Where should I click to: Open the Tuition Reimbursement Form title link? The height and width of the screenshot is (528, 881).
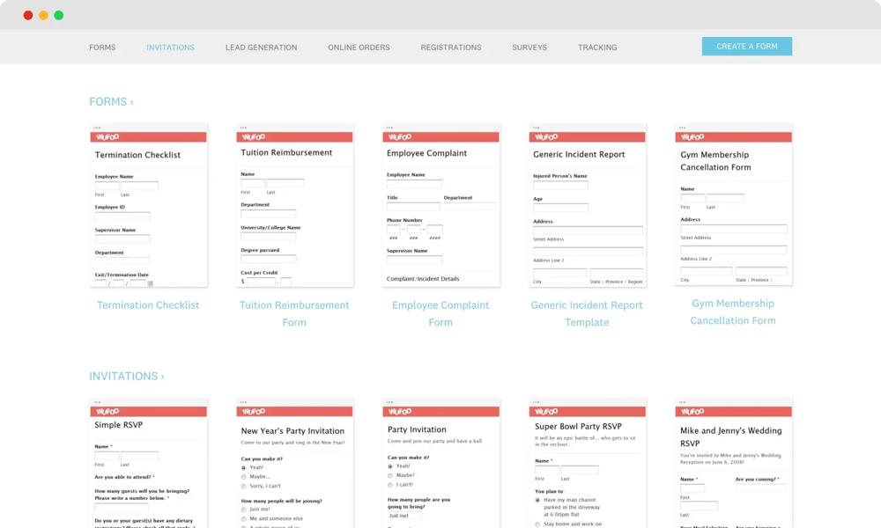[x=294, y=313]
